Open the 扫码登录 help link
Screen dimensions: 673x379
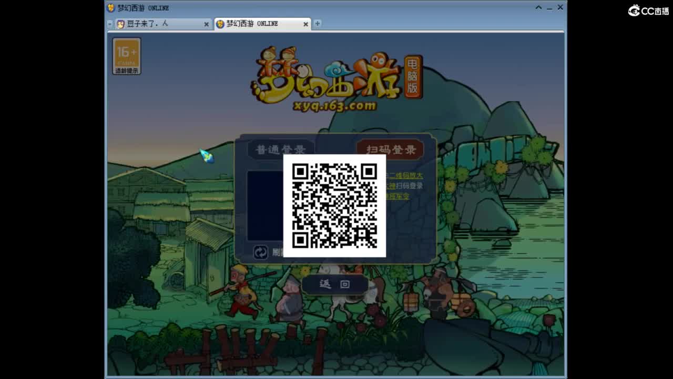coord(405,186)
